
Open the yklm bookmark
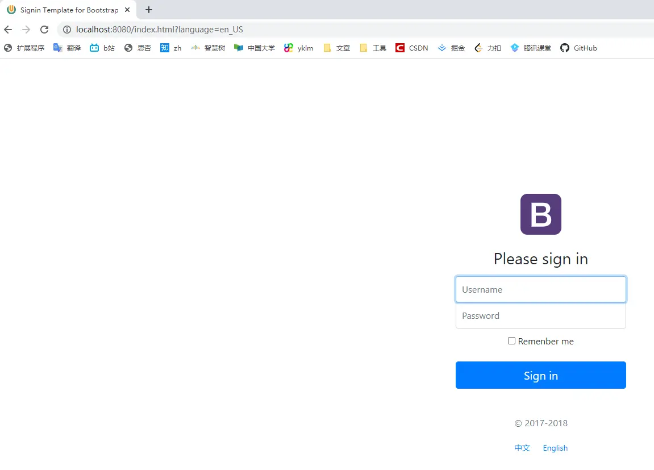pyautogui.click(x=299, y=48)
